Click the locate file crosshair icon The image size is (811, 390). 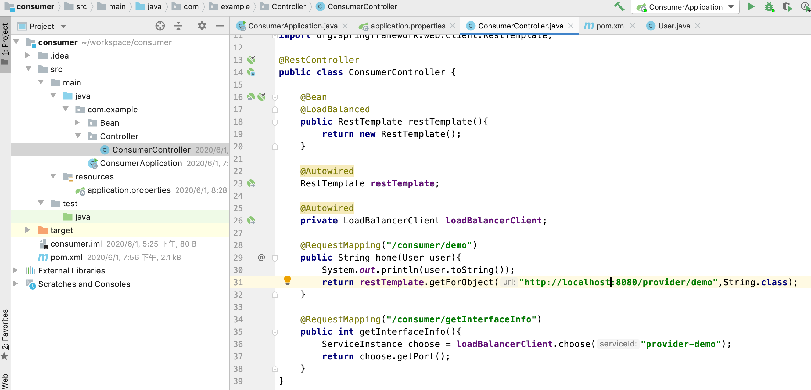(160, 26)
